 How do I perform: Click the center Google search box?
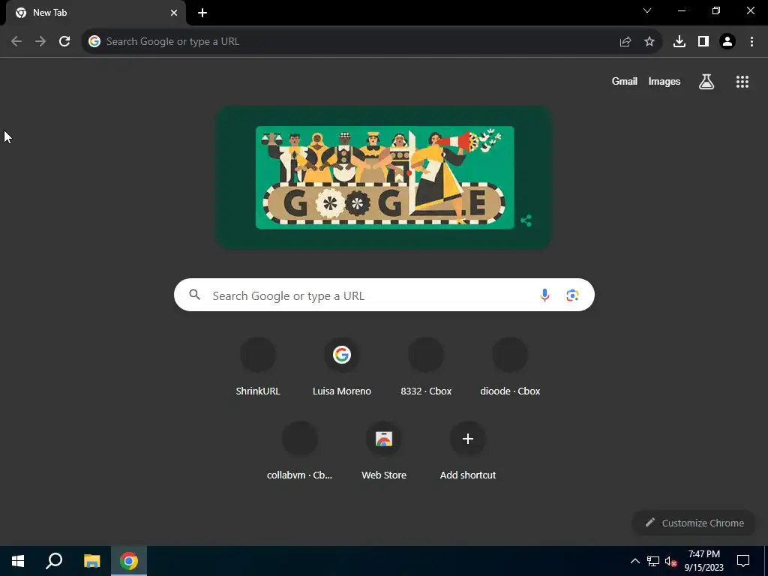384,295
